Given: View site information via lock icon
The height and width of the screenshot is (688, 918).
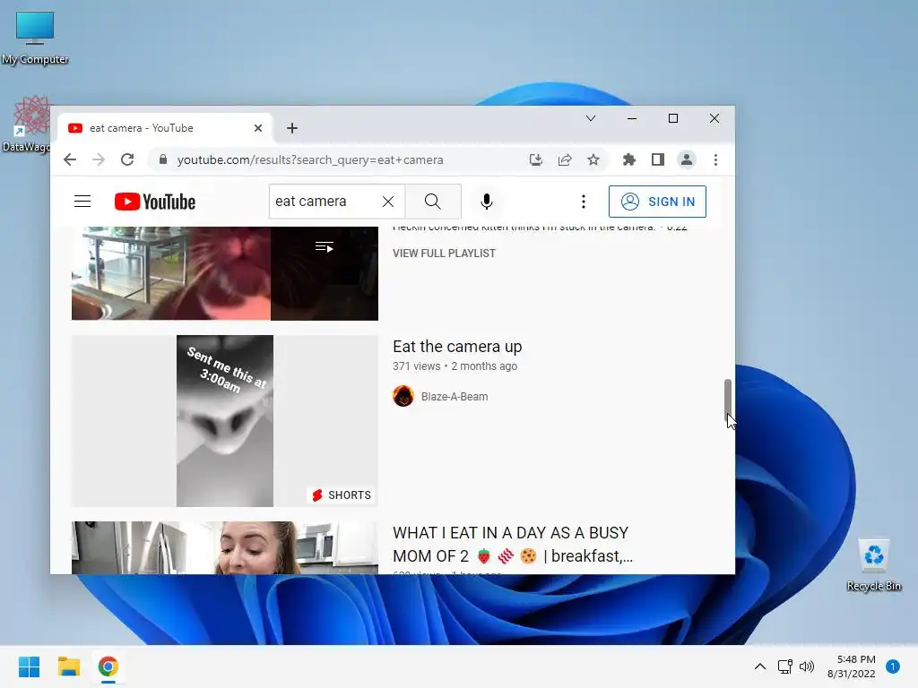Looking at the screenshot, I should pyautogui.click(x=163, y=159).
